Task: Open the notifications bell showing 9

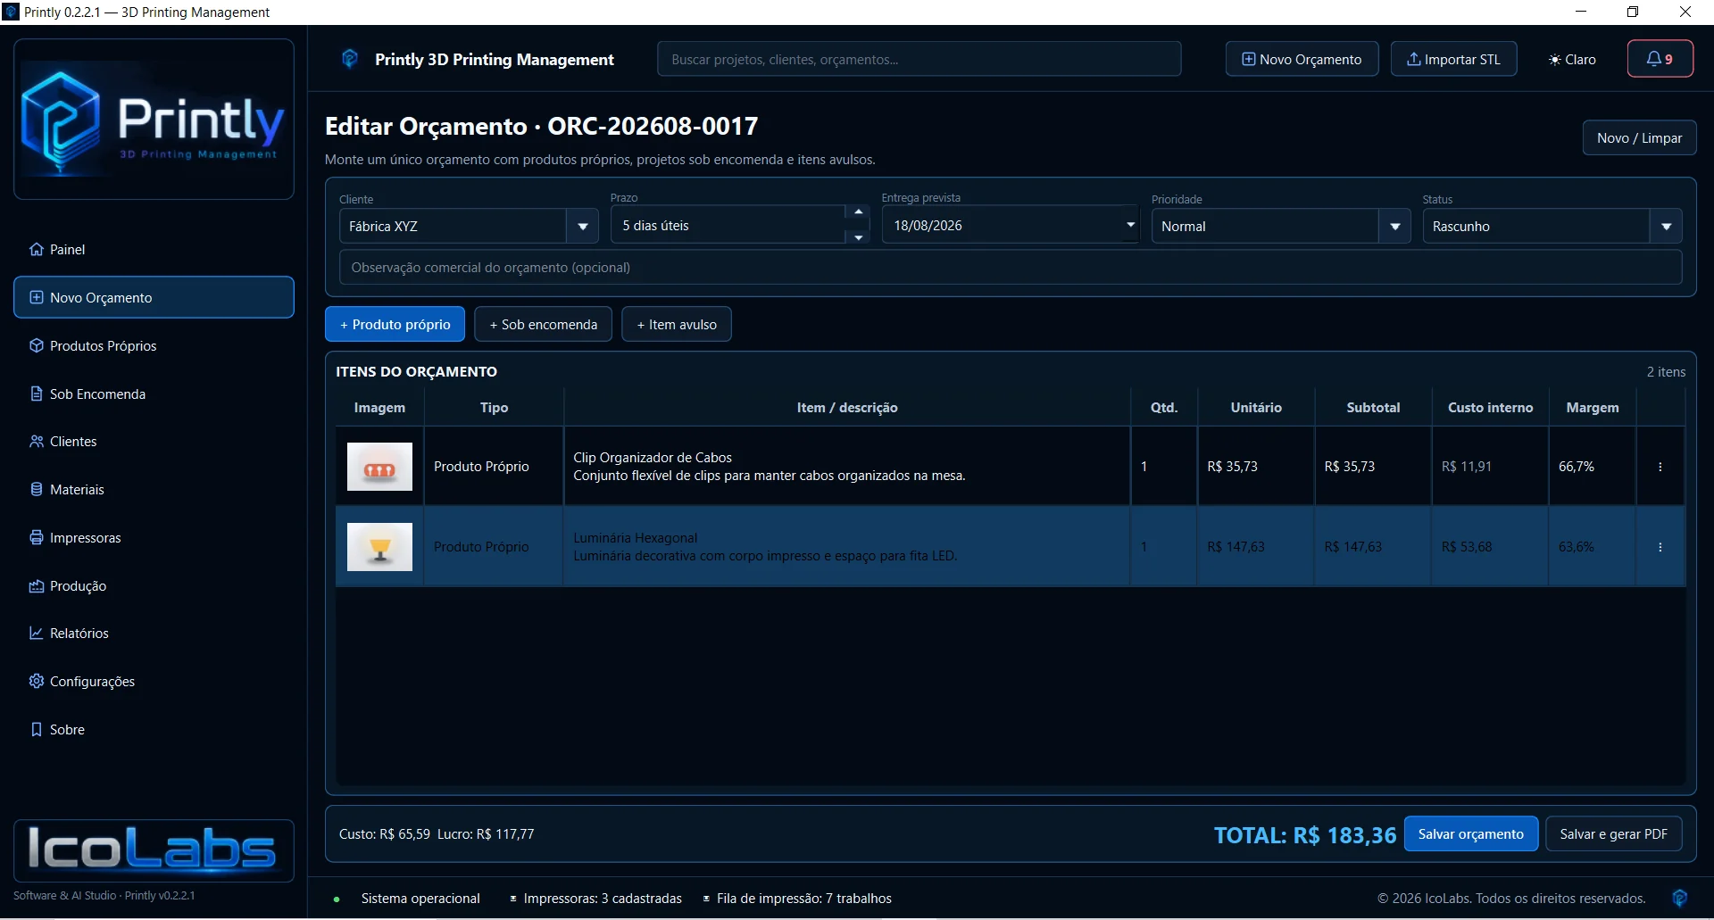Action: click(x=1660, y=59)
